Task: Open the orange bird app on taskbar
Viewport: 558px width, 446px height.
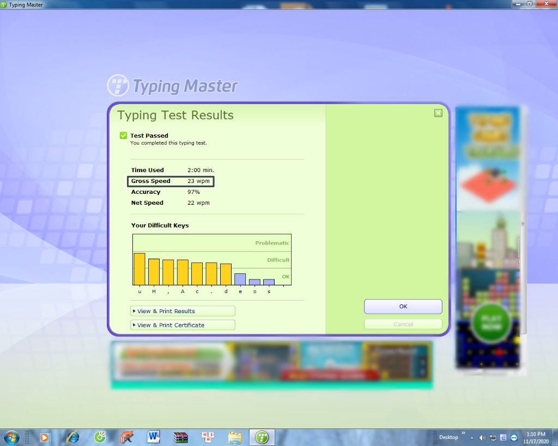Action: (126, 437)
